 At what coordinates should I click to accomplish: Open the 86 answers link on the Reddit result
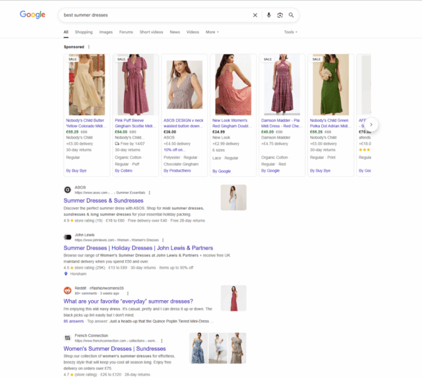(73, 321)
